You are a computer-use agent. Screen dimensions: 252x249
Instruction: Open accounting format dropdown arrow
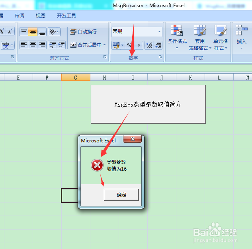coord(122,45)
